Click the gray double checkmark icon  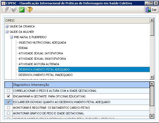point(14,10)
